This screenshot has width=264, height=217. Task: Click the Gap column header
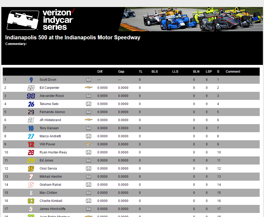click(x=121, y=72)
